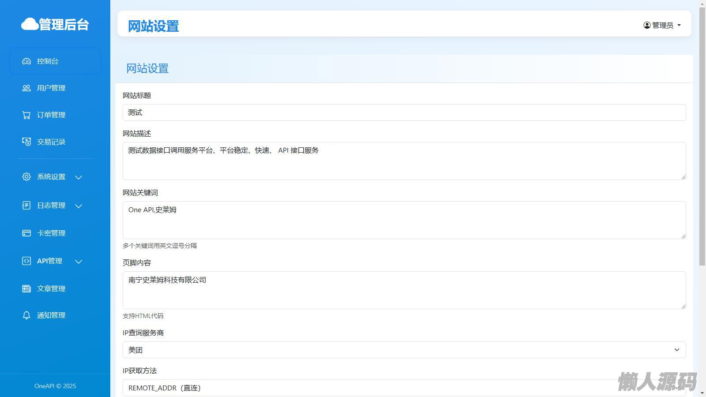
Task: Click the dashboard gauge icon for 控制台
Action: pyautogui.click(x=26, y=61)
